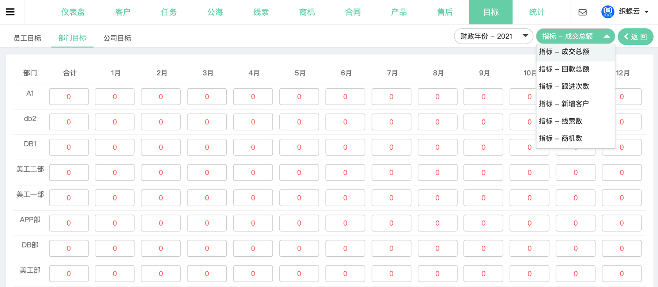Open the 商机 navigation item

307,12
